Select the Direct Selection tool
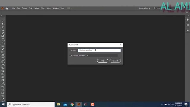190x107 pixels. pos(3,24)
